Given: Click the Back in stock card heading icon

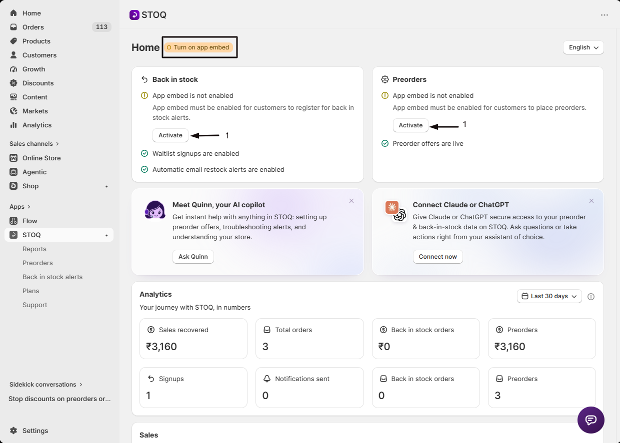Looking at the screenshot, I should [x=144, y=79].
